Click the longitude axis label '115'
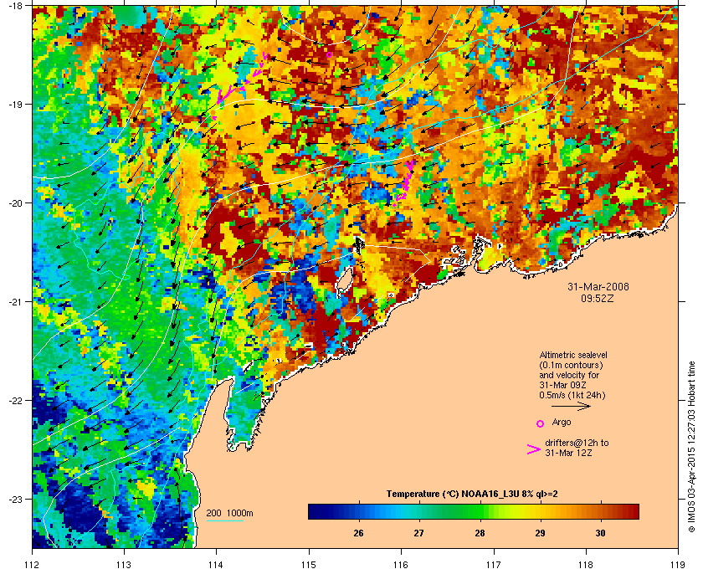703x569 pixels. (x=309, y=564)
